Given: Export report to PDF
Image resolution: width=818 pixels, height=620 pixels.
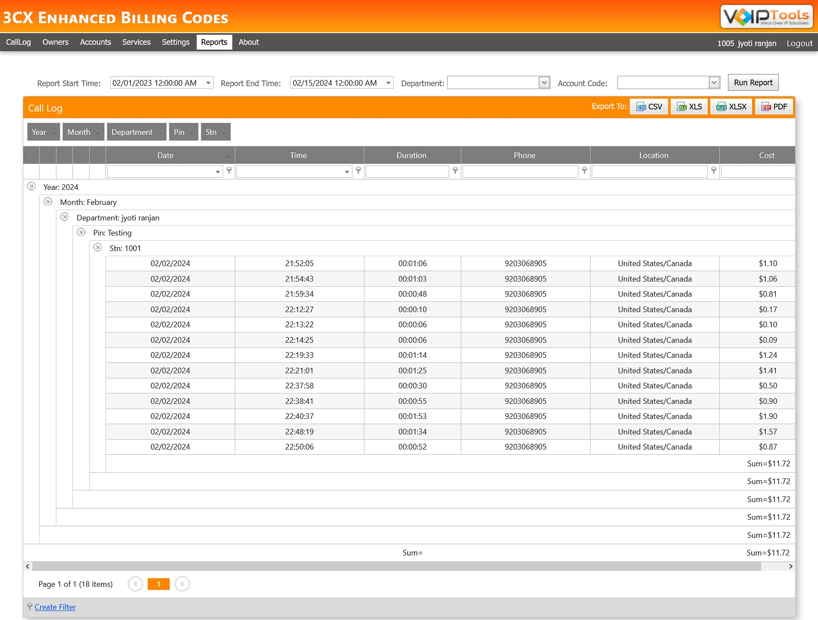Looking at the screenshot, I should [774, 107].
